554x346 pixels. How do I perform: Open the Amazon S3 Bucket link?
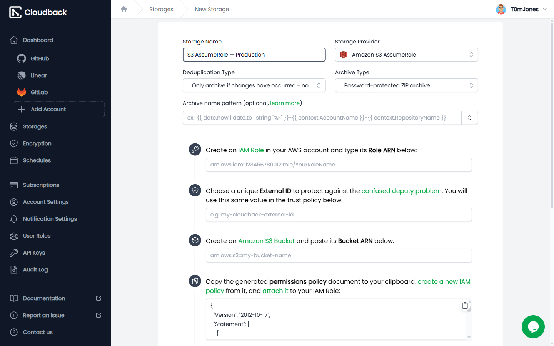[x=266, y=241]
